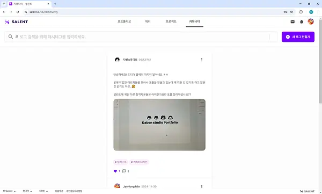
Task: Switch to the Community tab in the top navigation
Action: pyautogui.click(x=194, y=21)
